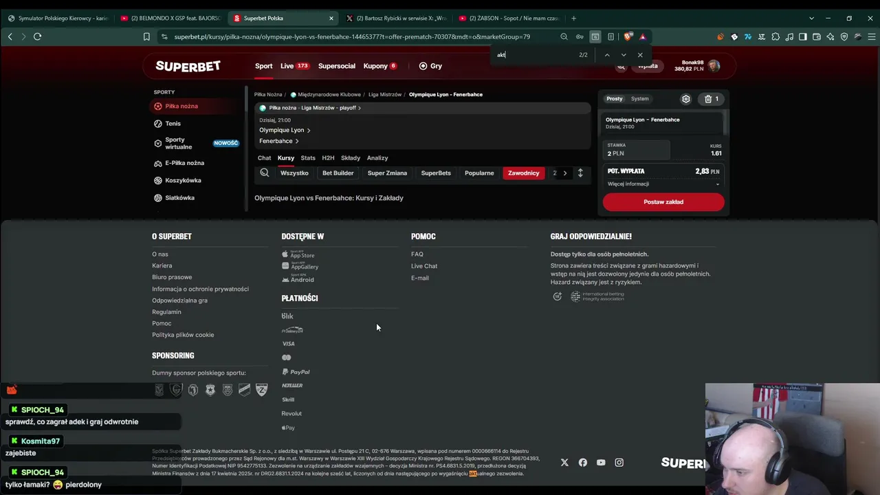Viewport: 880px width, 495px height.
Task: Open the browser zoom indicator icon
Action: (564, 36)
